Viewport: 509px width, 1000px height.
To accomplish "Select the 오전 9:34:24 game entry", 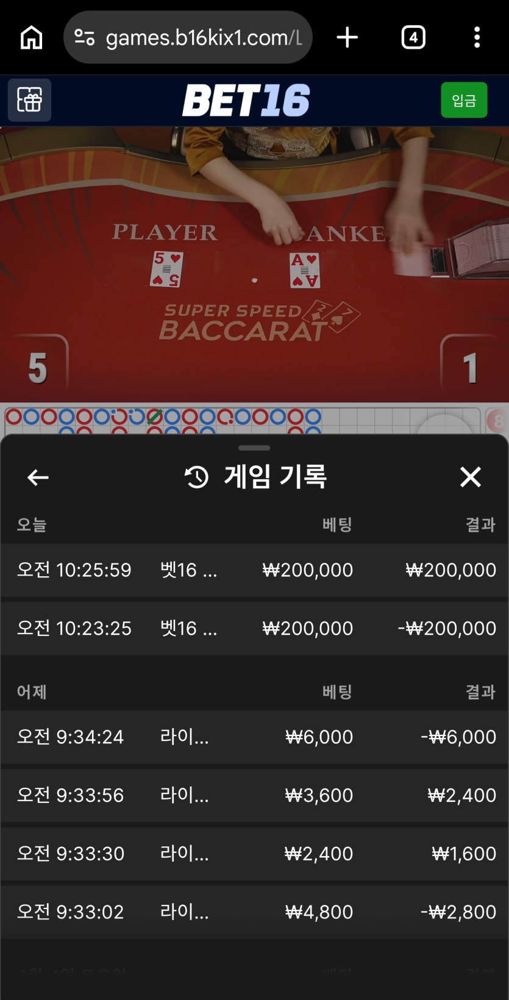I will click(254, 737).
